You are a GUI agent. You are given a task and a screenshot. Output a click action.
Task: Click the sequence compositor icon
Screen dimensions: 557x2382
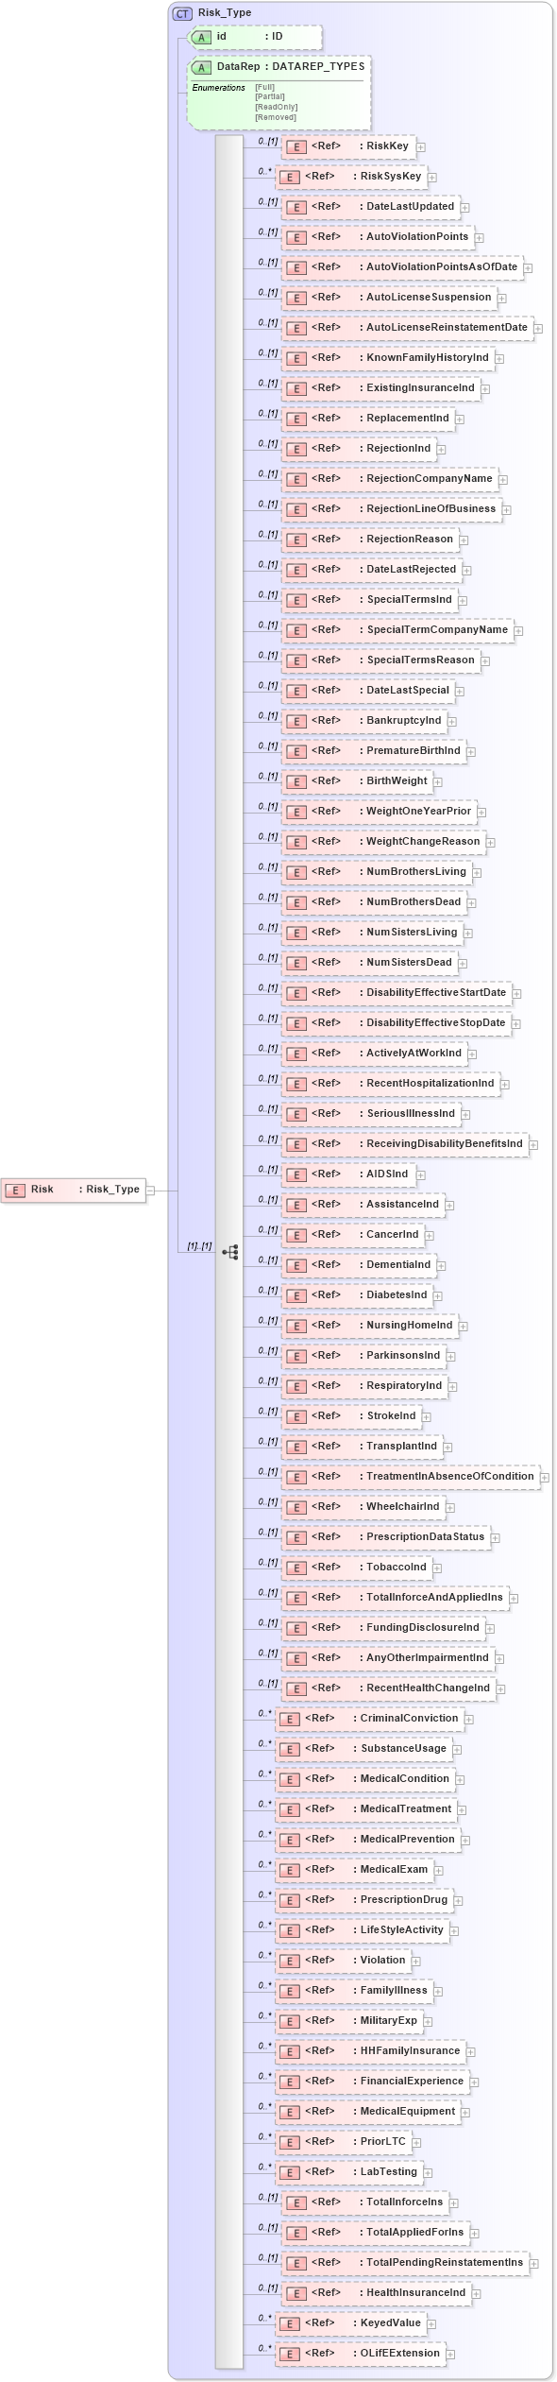pyautogui.click(x=230, y=1252)
